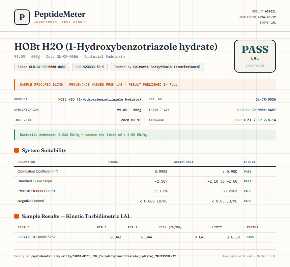Image resolution: width=290 pixels, height=267 pixels.
Task: Click PASS status in the sample results row
Action: tap(250, 237)
